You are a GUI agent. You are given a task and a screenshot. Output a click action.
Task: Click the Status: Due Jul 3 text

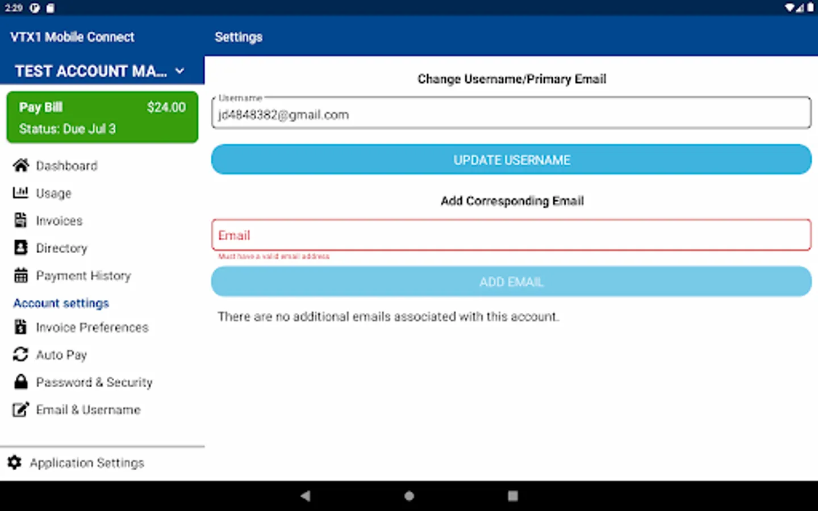tap(67, 129)
